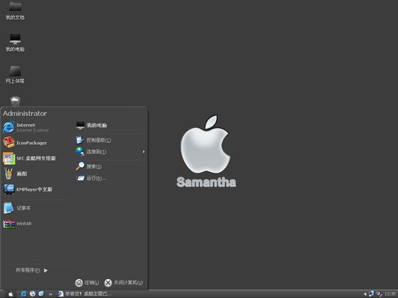Viewport: 398px width, 298px height.
Task: Expand 所有程序 all programs list
Action: (31, 270)
